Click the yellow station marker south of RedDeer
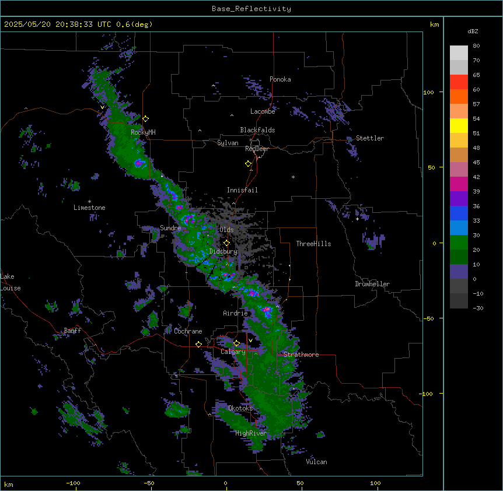This screenshot has width=503, height=491. tap(249, 164)
